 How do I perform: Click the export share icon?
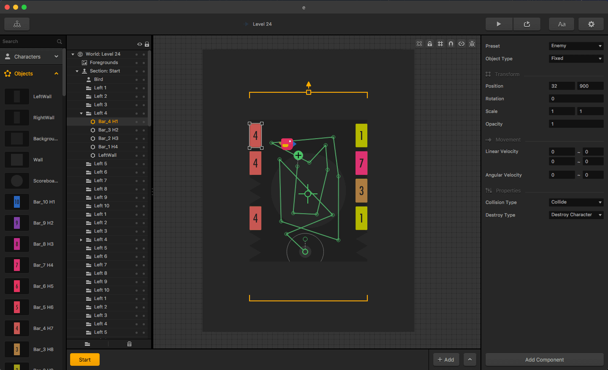[x=527, y=24]
